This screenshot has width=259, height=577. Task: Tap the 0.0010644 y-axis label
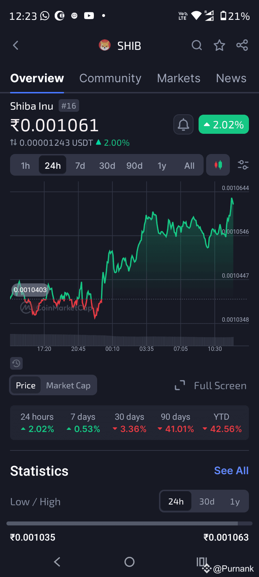click(x=235, y=188)
